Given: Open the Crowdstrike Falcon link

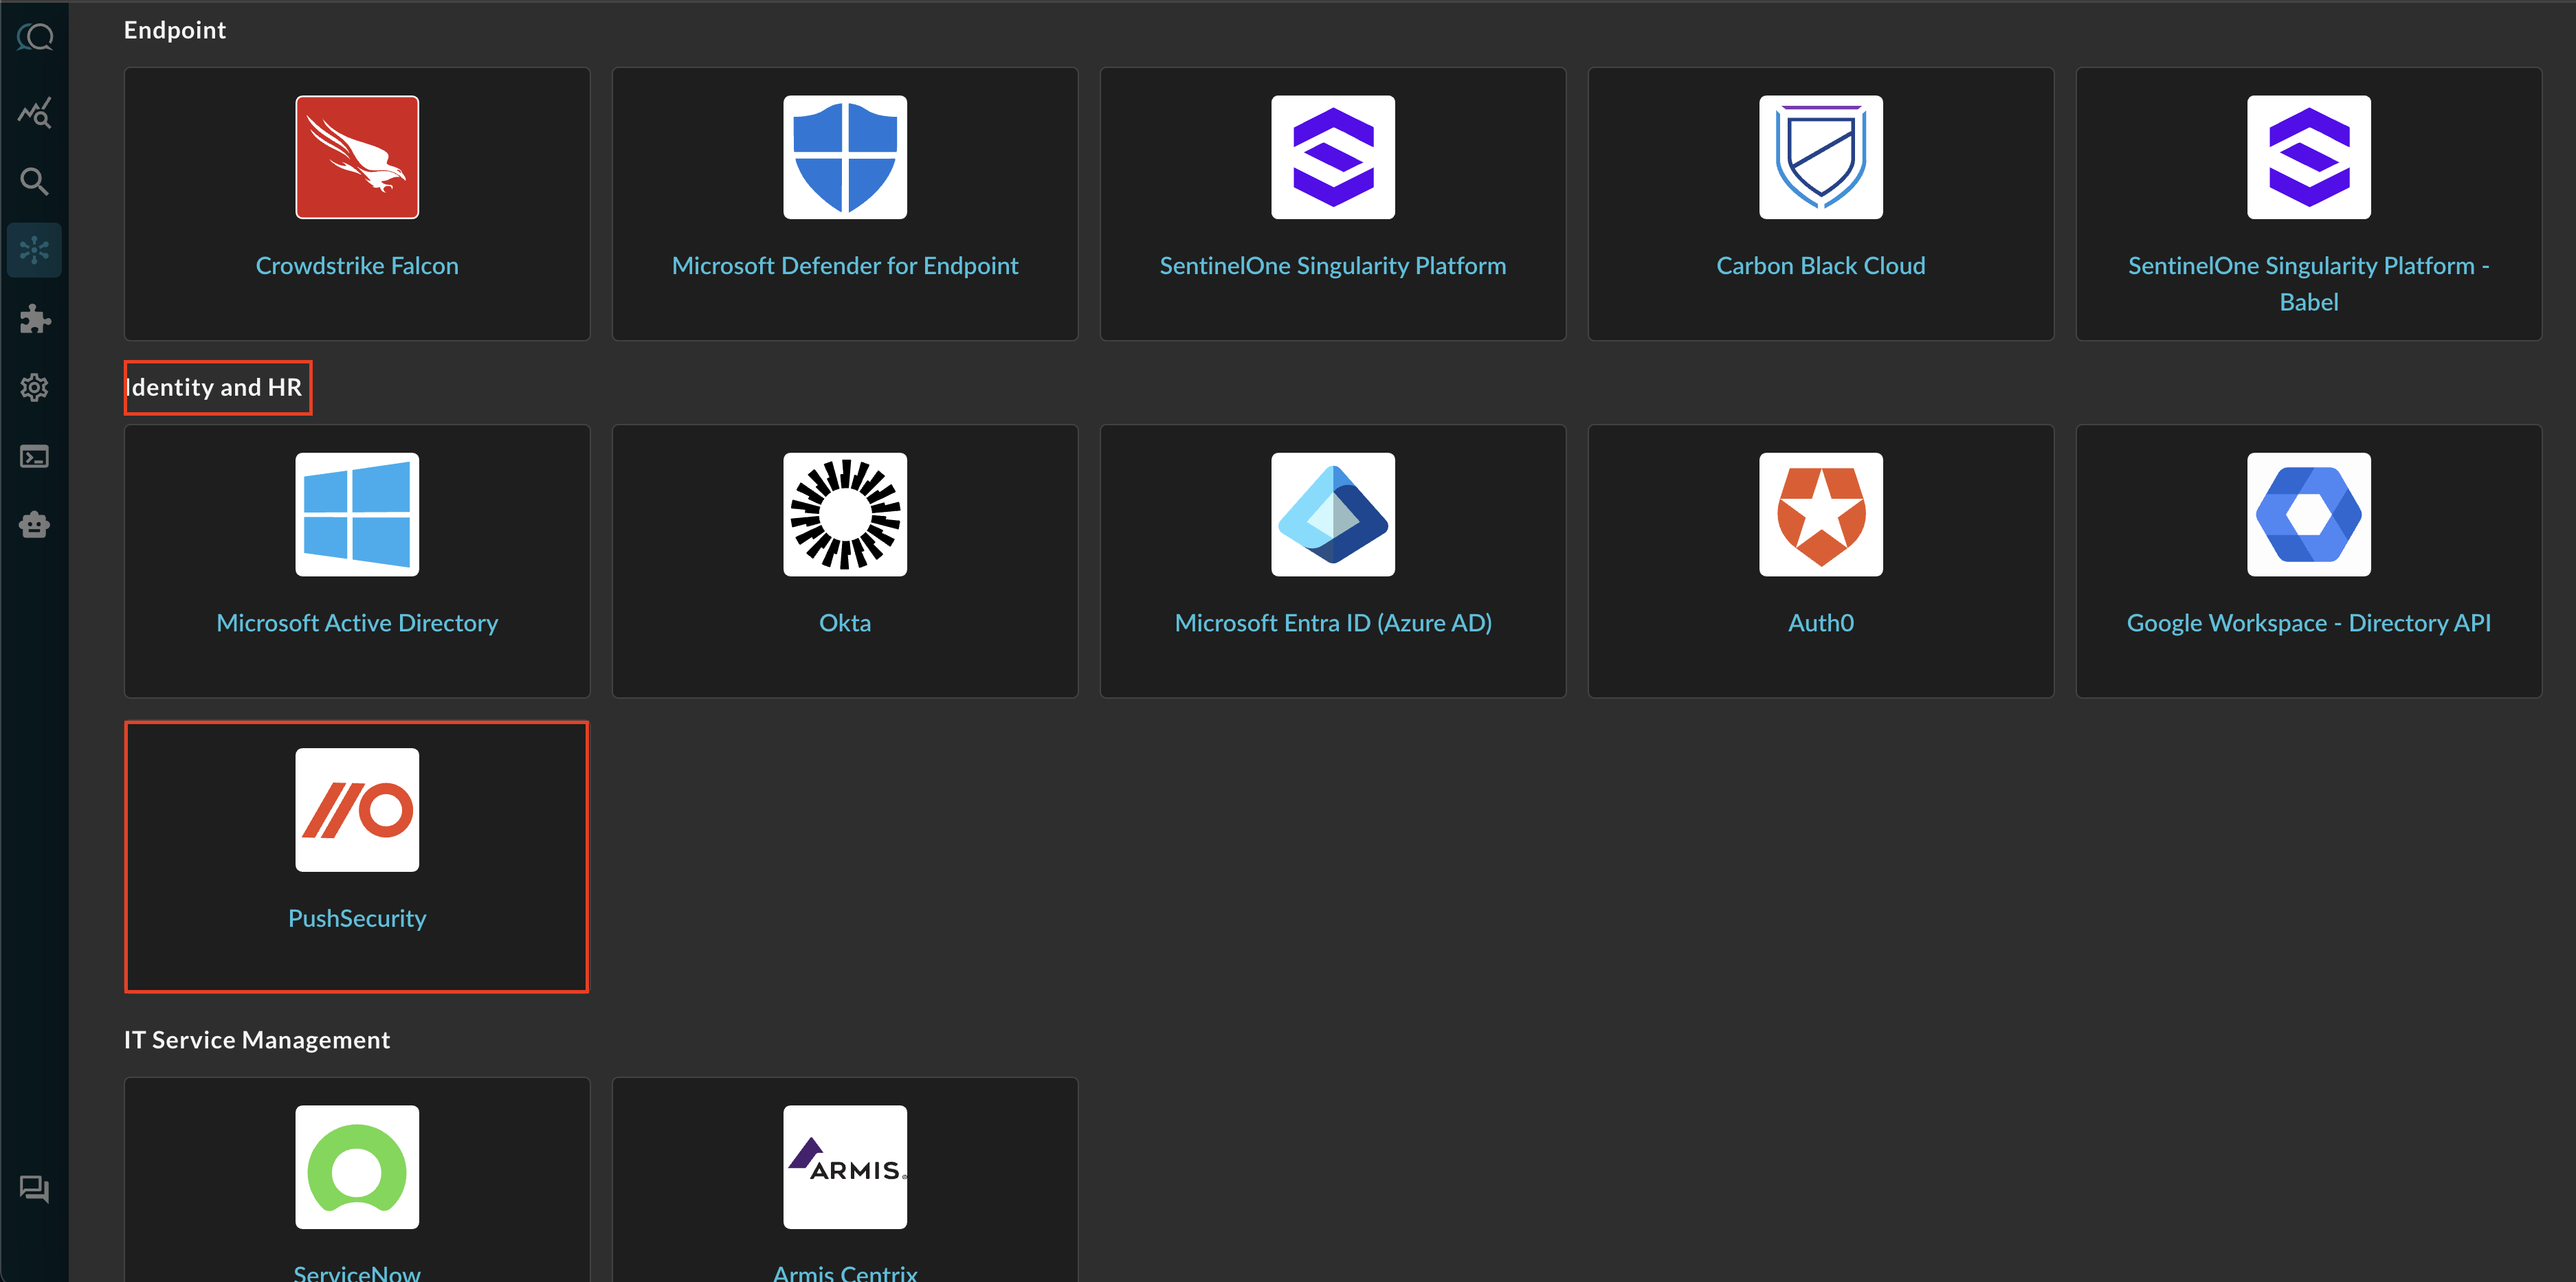Looking at the screenshot, I should click(357, 266).
